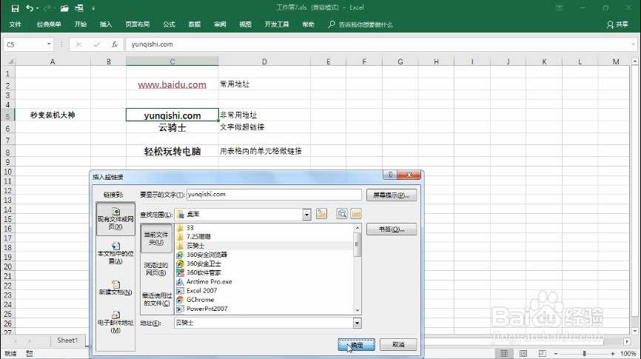Switch to the 开始 ribbon tab
The image size is (641, 359).
tap(81, 24)
